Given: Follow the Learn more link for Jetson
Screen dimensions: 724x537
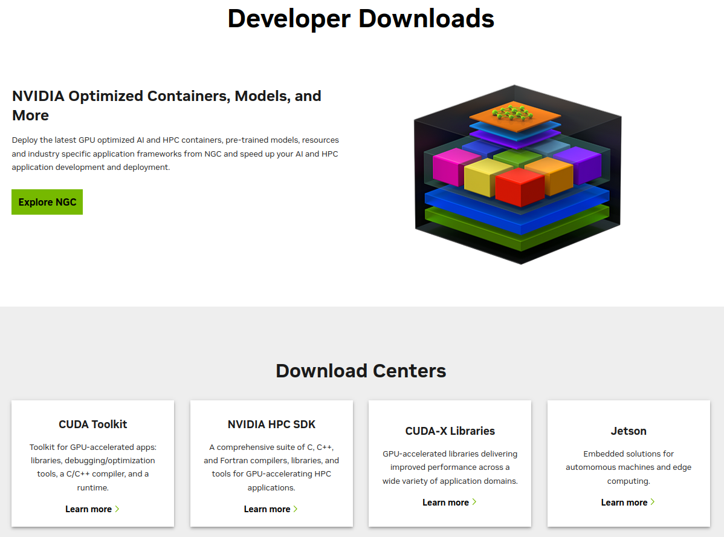Looking at the screenshot, I should point(624,503).
